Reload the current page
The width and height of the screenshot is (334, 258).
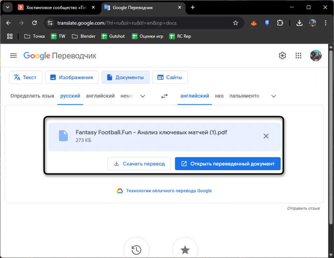click(35, 23)
